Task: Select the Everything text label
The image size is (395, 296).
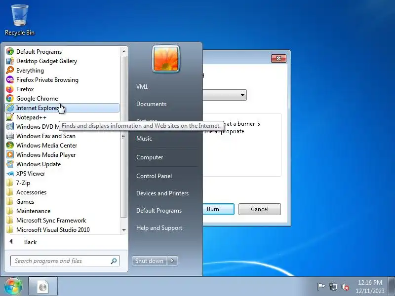Action: pyautogui.click(x=30, y=71)
